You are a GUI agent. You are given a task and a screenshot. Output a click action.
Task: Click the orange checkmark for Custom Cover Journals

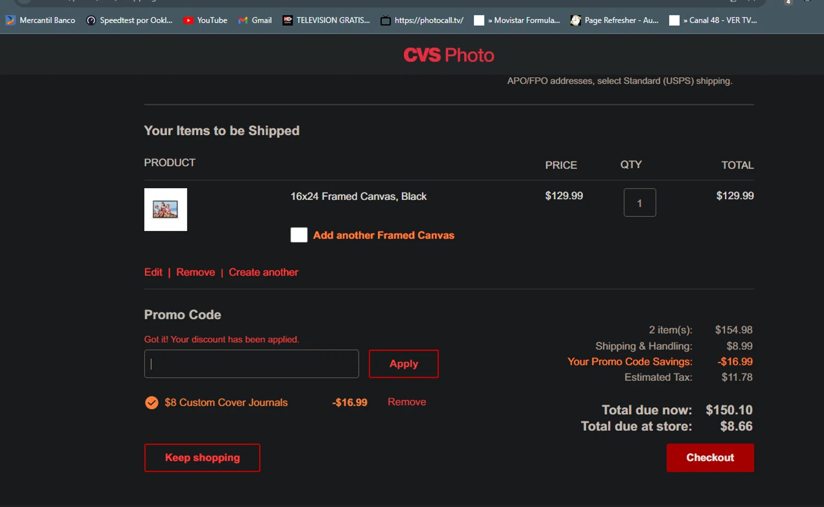152,403
